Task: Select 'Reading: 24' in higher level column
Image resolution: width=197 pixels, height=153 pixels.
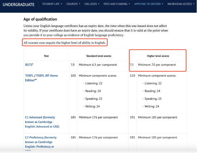Action: pyautogui.click(x=152, y=91)
